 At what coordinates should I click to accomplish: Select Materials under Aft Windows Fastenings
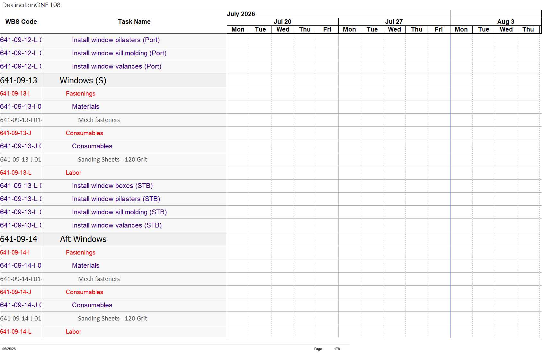[x=85, y=265]
